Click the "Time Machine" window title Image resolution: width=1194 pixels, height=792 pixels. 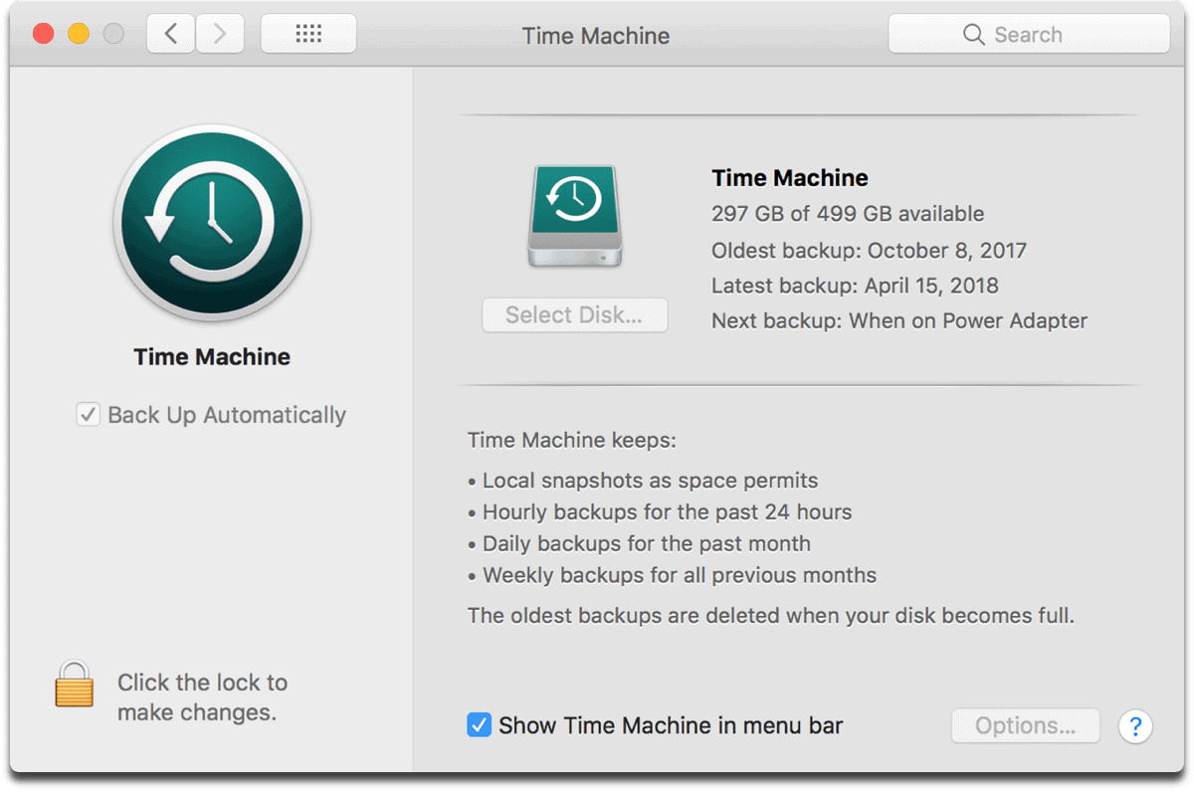pyautogui.click(x=596, y=36)
